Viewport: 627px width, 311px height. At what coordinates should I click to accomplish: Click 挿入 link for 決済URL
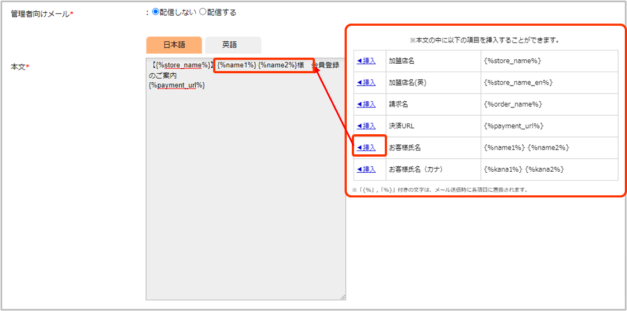(x=367, y=126)
